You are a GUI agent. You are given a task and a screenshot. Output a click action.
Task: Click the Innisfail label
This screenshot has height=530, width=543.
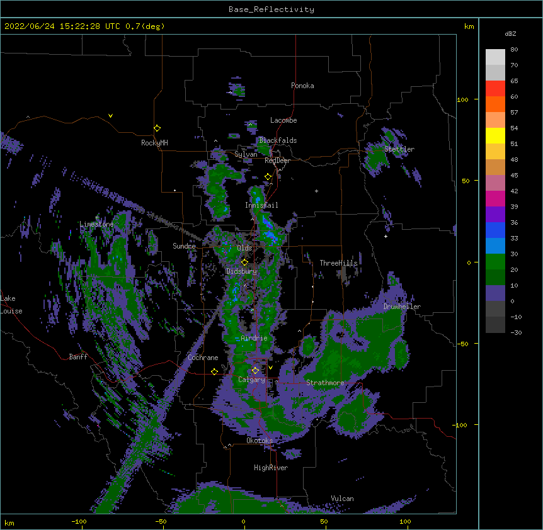pyautogui.click(x=261, y=205)
